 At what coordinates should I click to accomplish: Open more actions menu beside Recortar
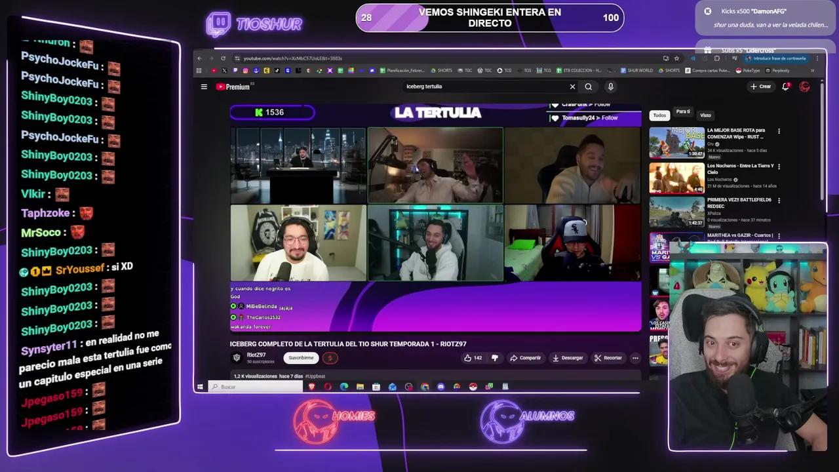tap(635, 358)
